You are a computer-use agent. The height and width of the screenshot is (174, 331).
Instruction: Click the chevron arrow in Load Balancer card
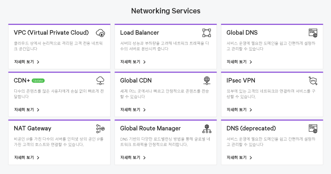(144, 62)
